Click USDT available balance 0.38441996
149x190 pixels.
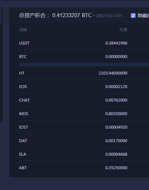pyautogui.click(x=116, y=43)
